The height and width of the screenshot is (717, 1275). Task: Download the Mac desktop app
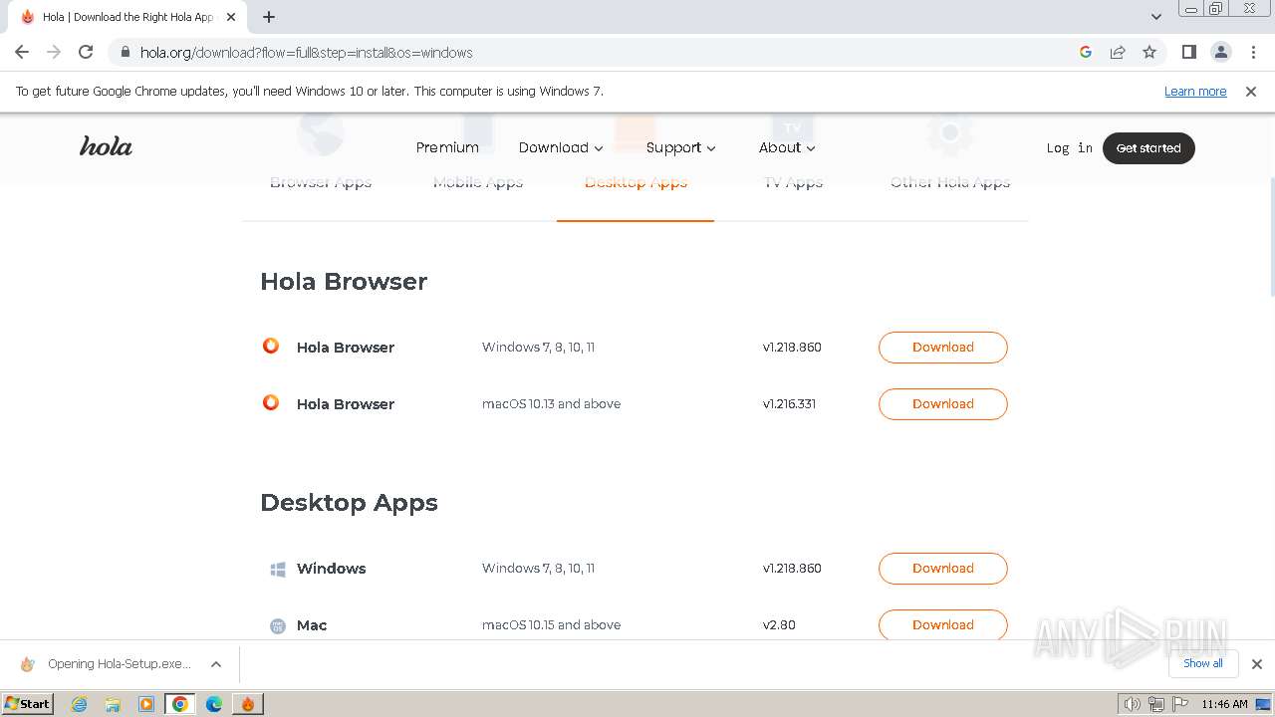[942, 625]
